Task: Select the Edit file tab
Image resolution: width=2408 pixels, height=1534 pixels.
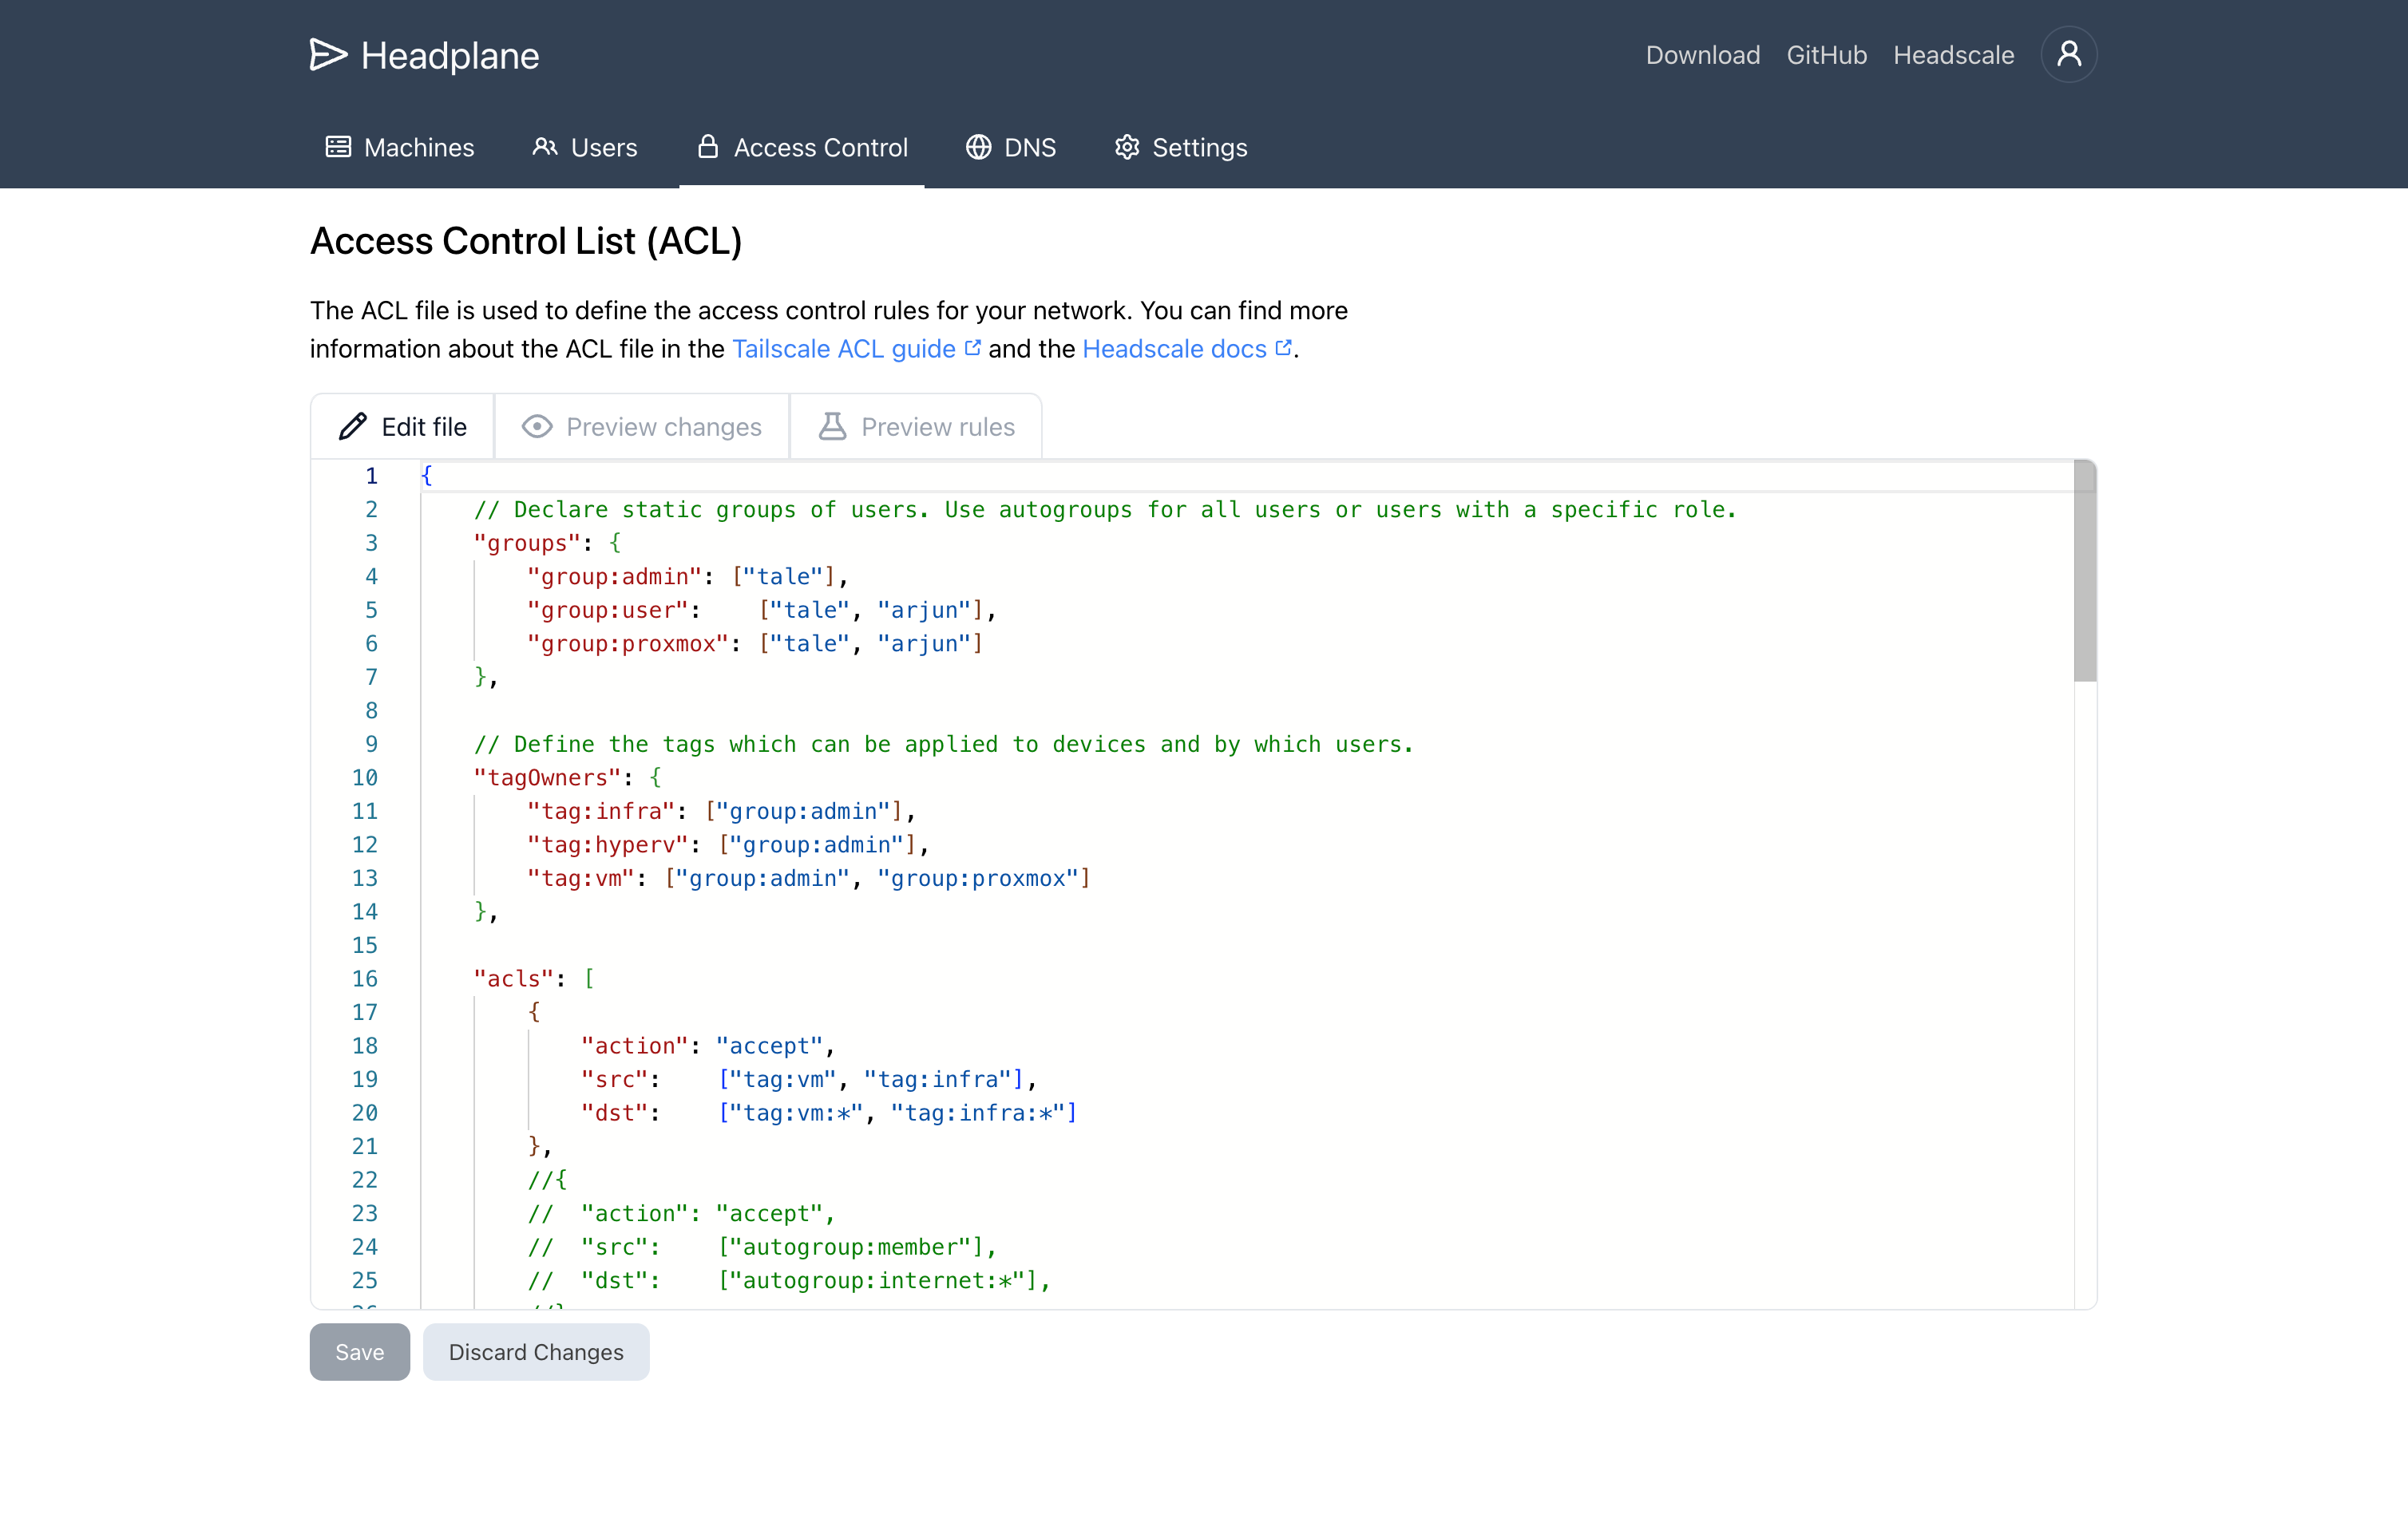Action: click(x=403, y=427)
